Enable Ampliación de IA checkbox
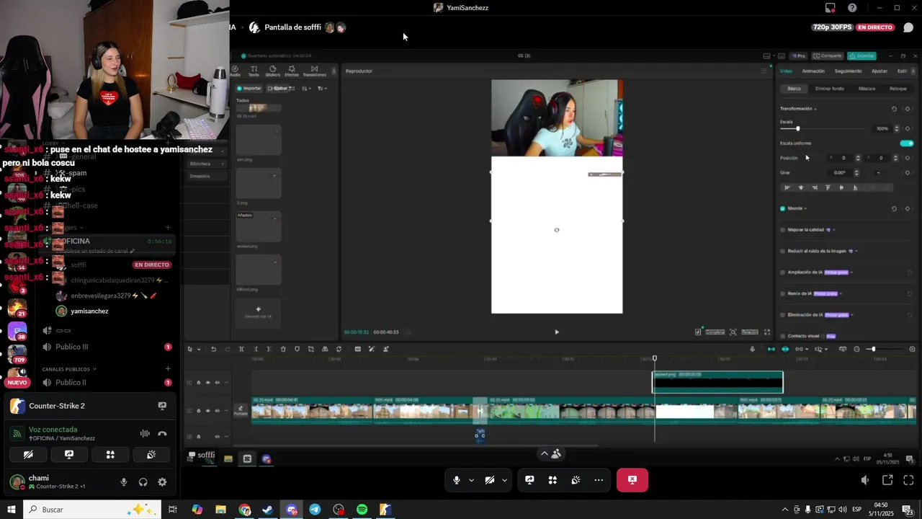The width and height of the screenshot is (922, 519). click(x=783, y=272)
